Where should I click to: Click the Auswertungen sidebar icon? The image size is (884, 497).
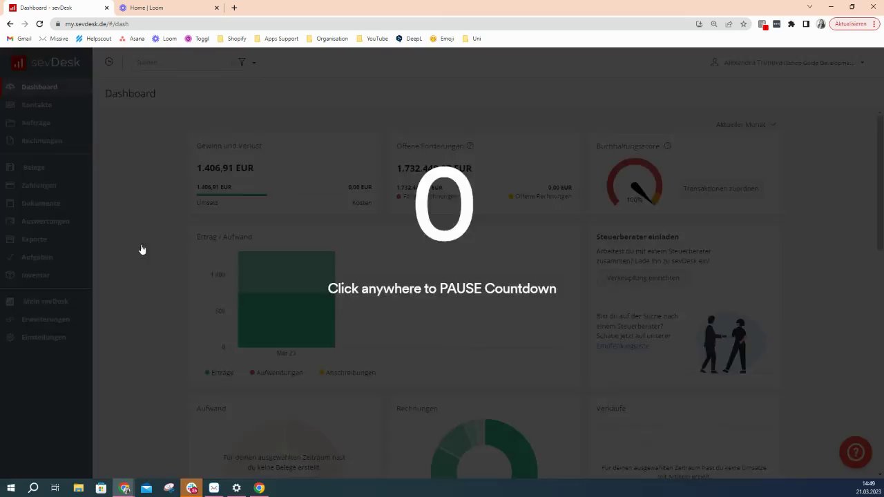point(10,222)
